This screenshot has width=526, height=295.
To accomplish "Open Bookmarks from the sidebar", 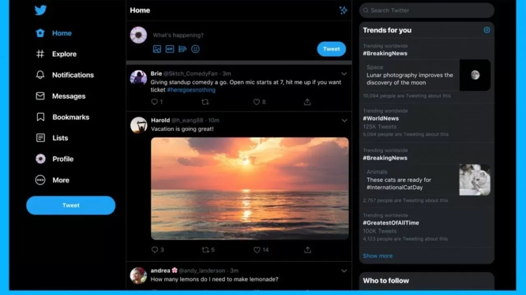I will pos(70,117).
